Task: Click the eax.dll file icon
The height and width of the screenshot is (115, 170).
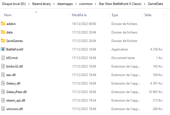Action: point(3,75)
